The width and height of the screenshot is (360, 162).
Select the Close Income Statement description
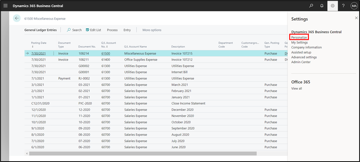(x=188, y=103)
